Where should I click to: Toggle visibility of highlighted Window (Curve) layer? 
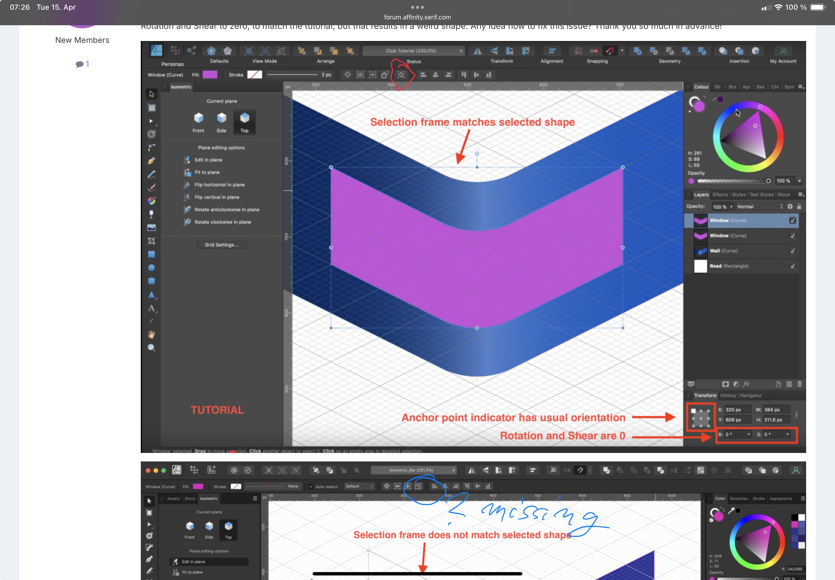(792, 221)
